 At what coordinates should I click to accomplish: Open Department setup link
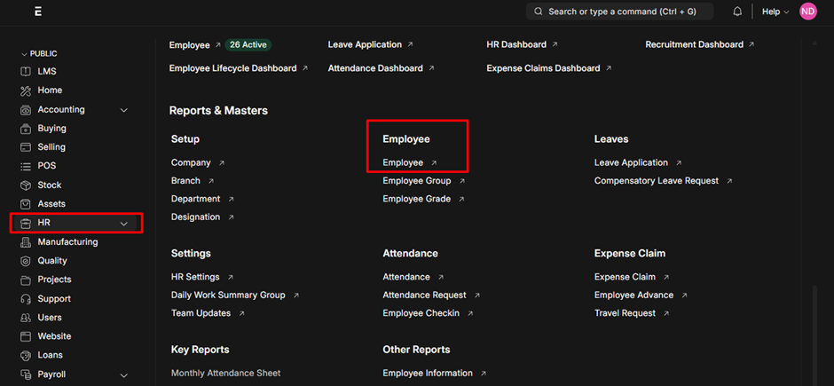195,199
